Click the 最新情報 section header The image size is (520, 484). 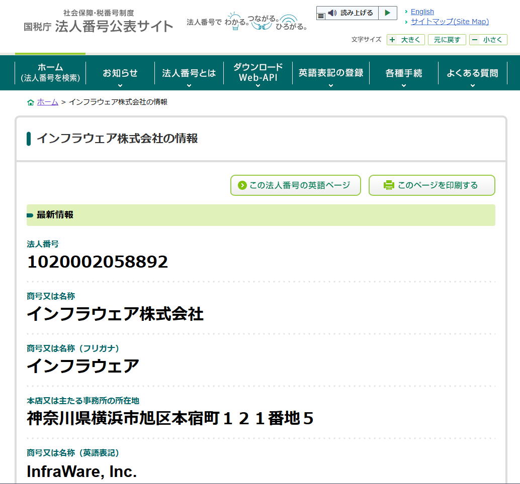point(261,215)
